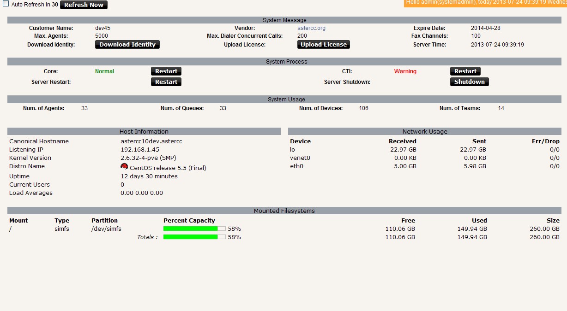Click the Mounted Filesystems header bar
Screen dimensions: 567x311
(x=284, y=211)
